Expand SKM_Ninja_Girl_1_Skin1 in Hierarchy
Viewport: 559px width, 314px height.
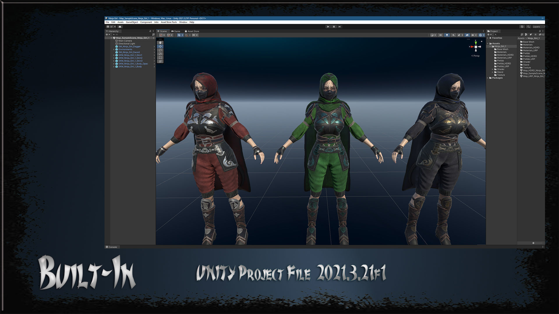[114, 55]
